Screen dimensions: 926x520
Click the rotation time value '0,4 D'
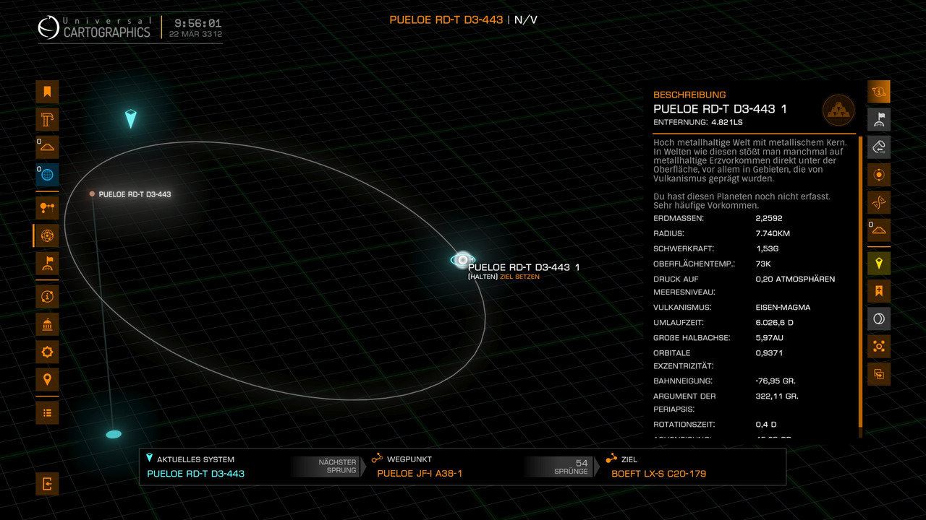point(765,424)
